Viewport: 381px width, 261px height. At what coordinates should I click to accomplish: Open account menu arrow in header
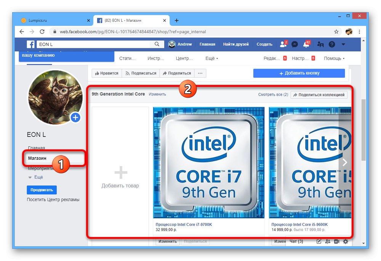click(343, 44)
